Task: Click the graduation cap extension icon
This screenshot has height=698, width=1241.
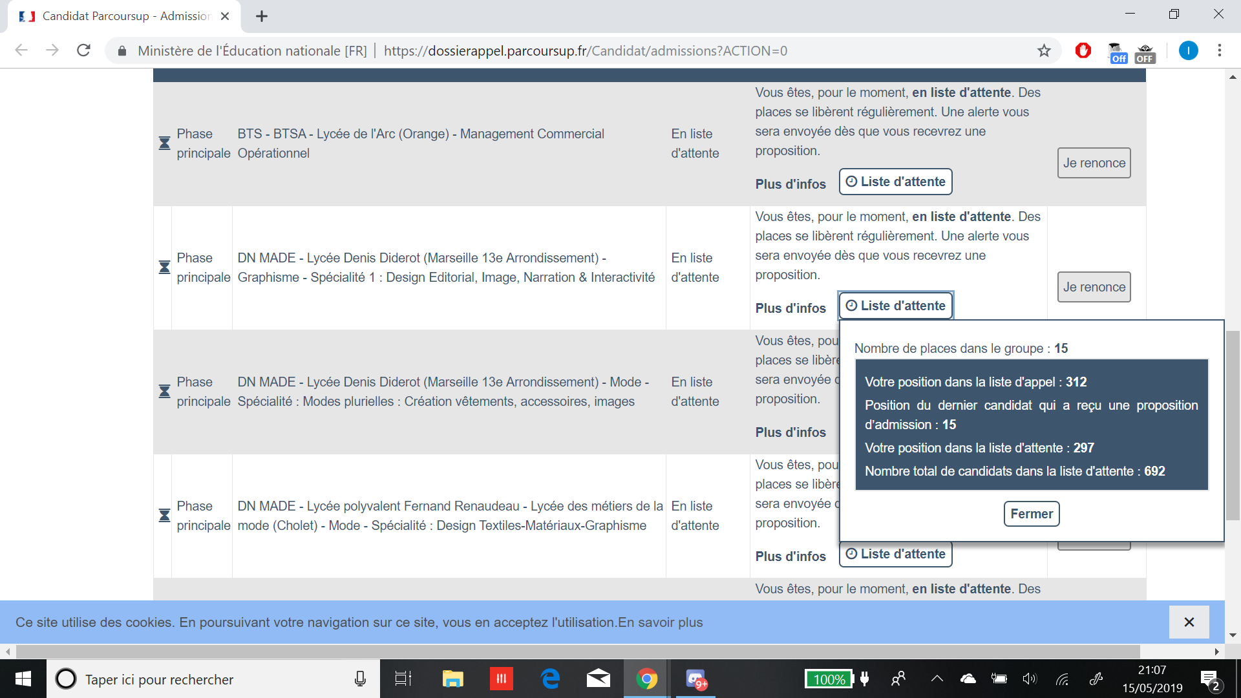Action: coord(1116,52)
